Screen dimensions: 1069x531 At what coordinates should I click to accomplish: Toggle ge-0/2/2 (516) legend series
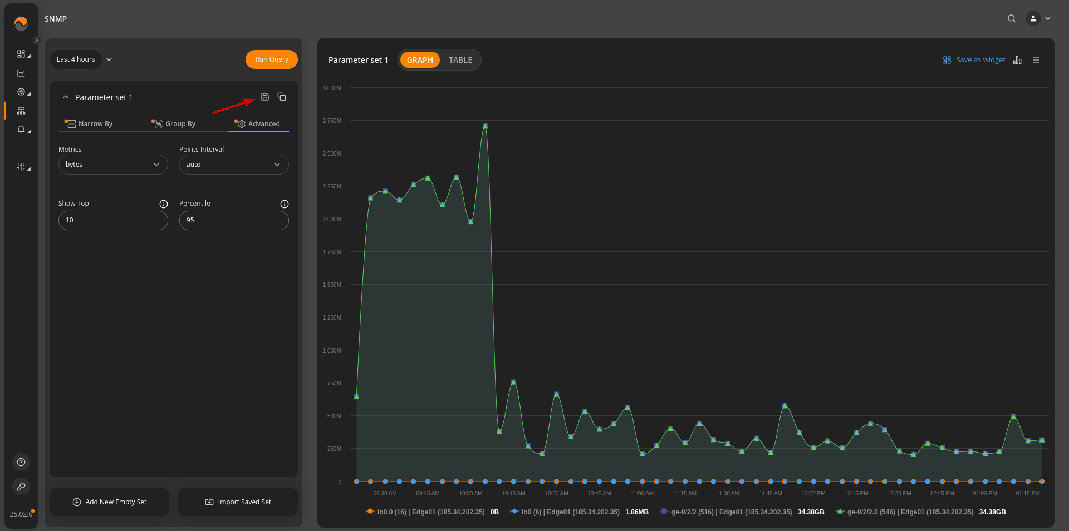742,512
